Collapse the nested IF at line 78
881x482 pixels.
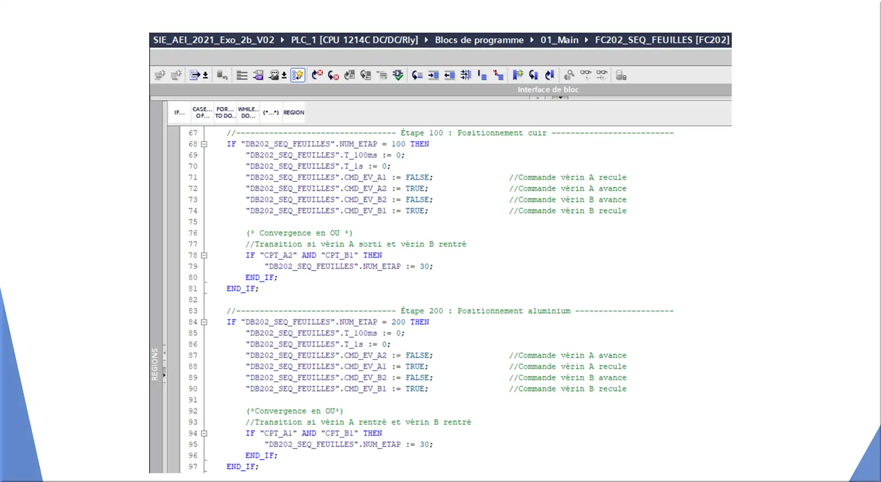click(x=204, y=256)
